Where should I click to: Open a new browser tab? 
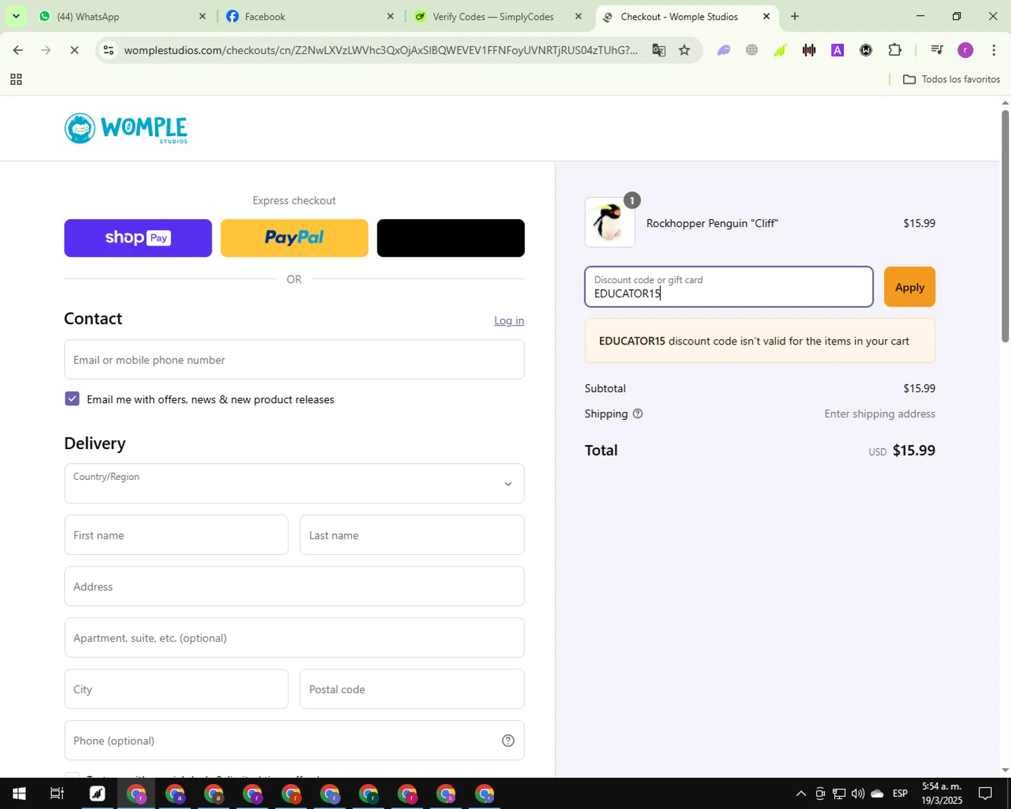(x=795, y=16)
